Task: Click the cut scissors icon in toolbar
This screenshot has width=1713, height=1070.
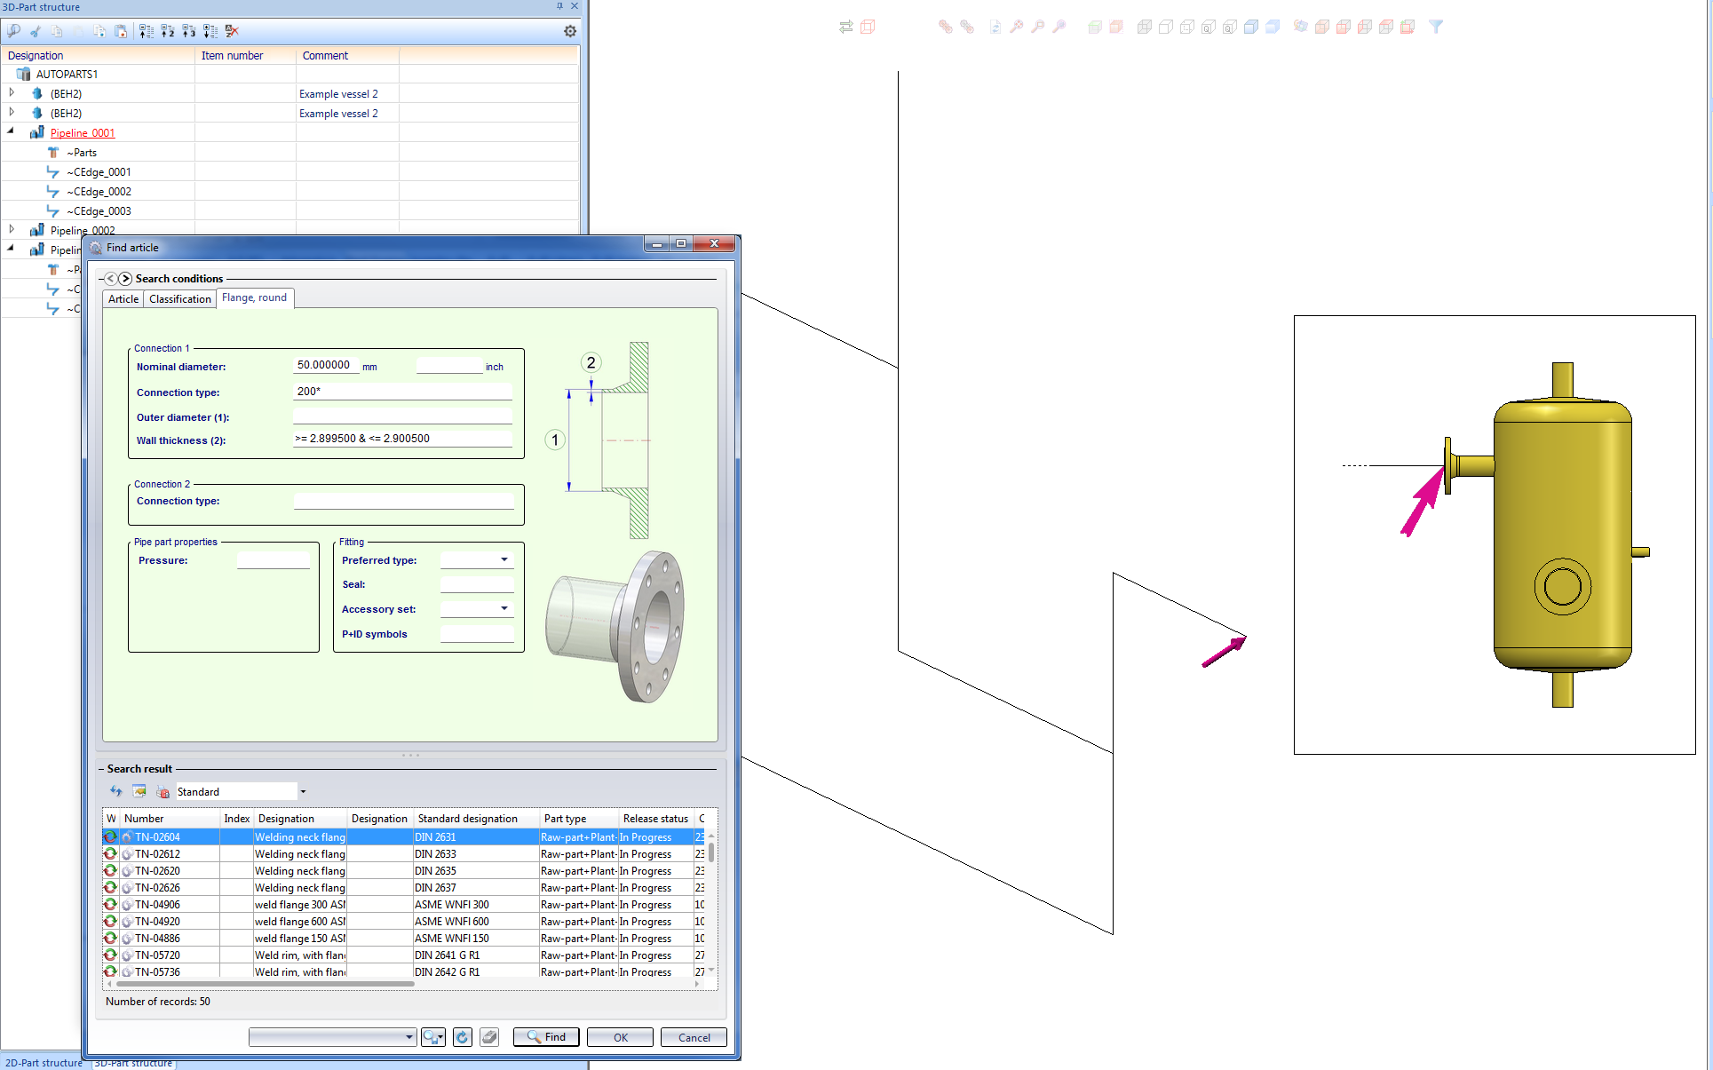Action: [x=36, y=31]
